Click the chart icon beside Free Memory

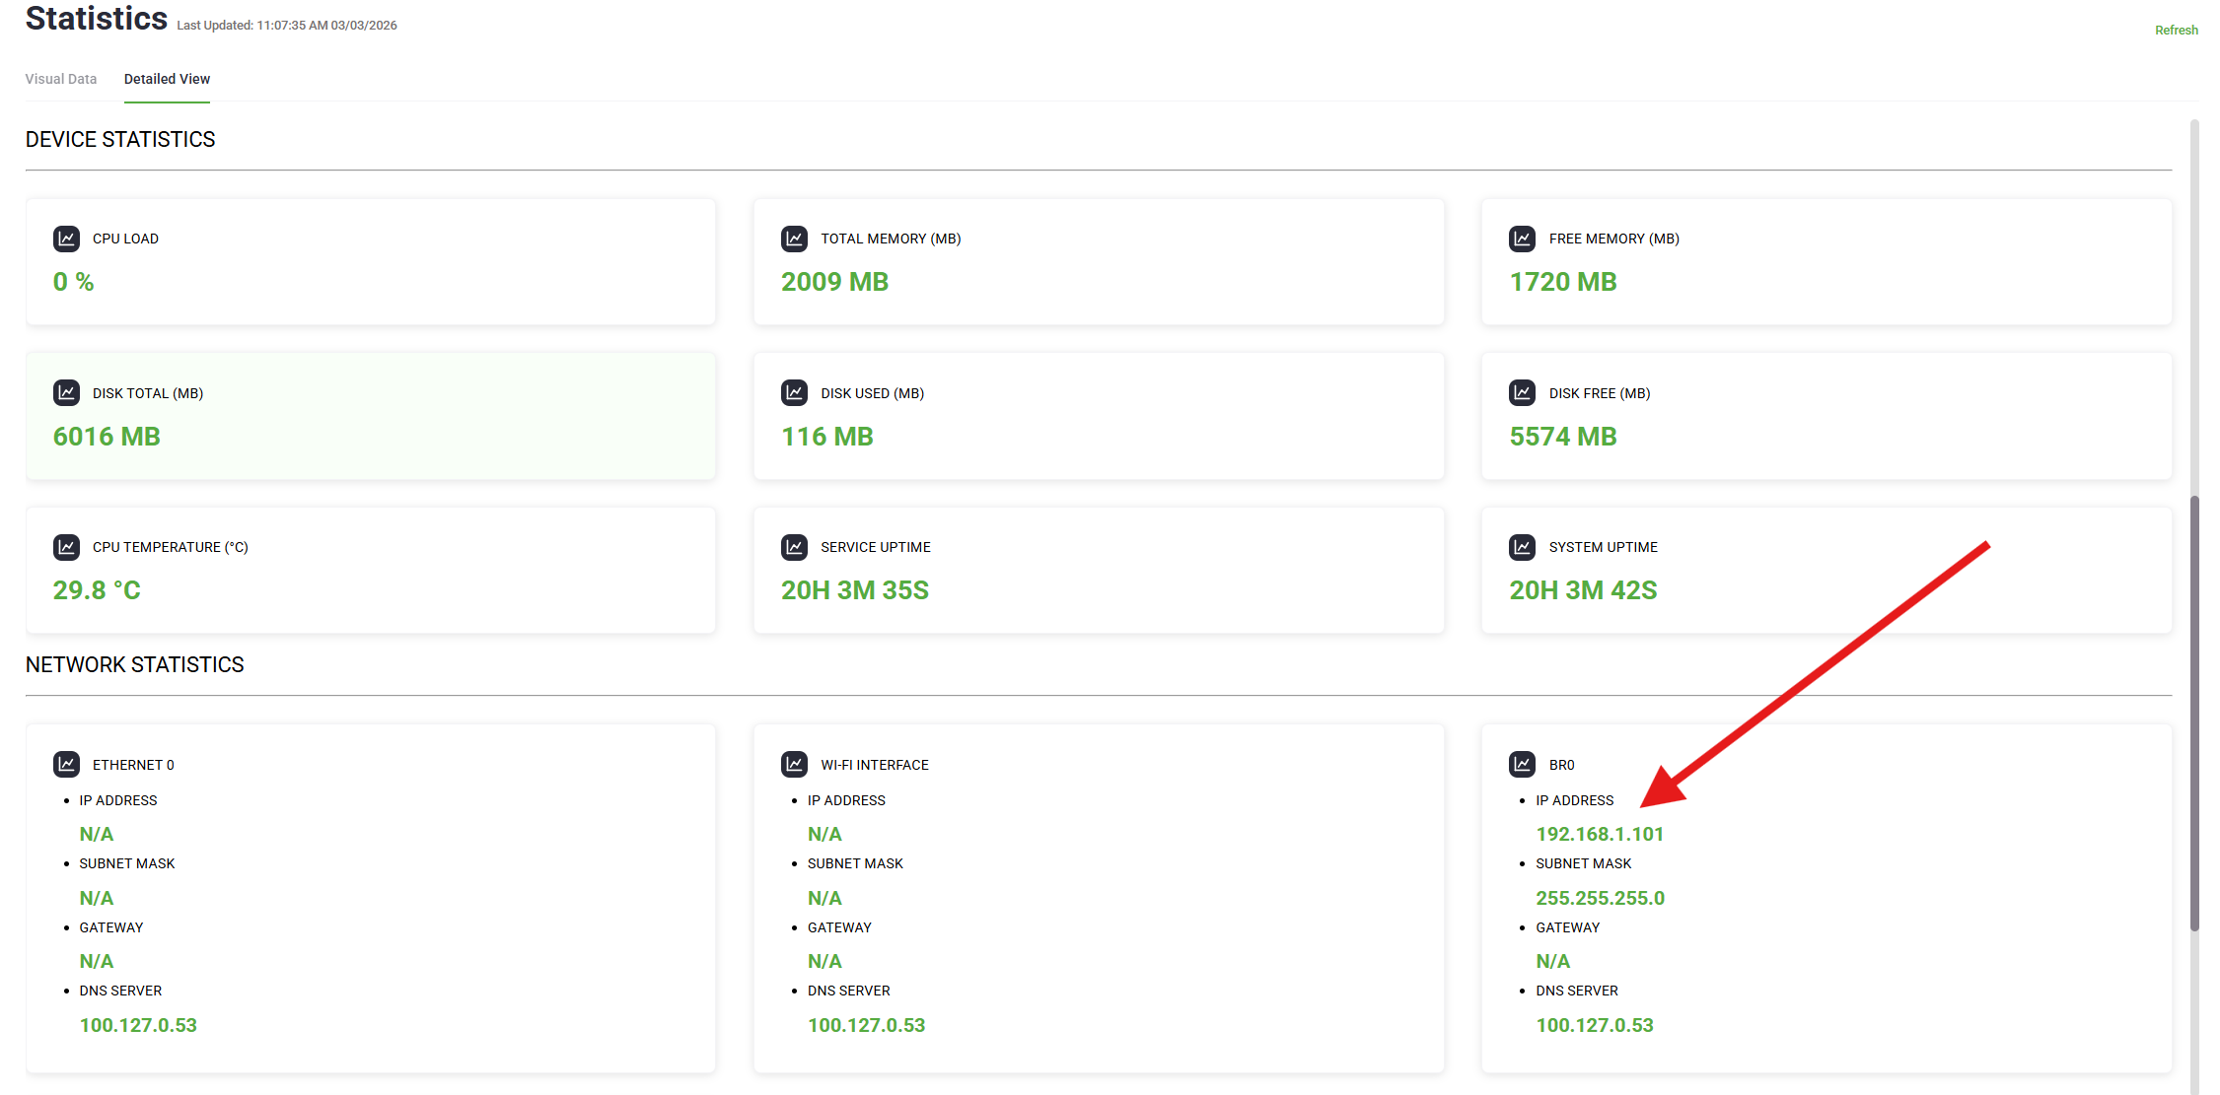1522,239
